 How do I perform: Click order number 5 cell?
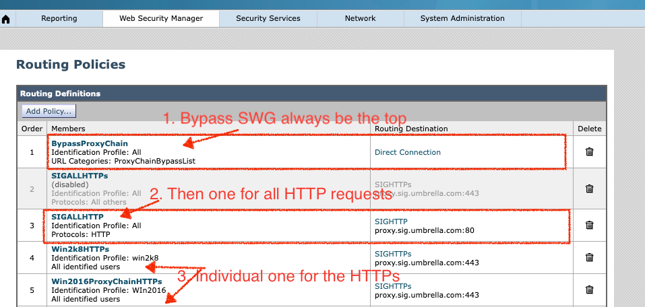pyautogui.click(x=32, y=290)
